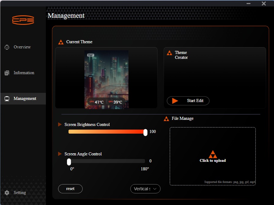This screenshot has height=205, width=274.
Task: Click the Screen Brightness Control arrow marker
Action: point(60,124)
